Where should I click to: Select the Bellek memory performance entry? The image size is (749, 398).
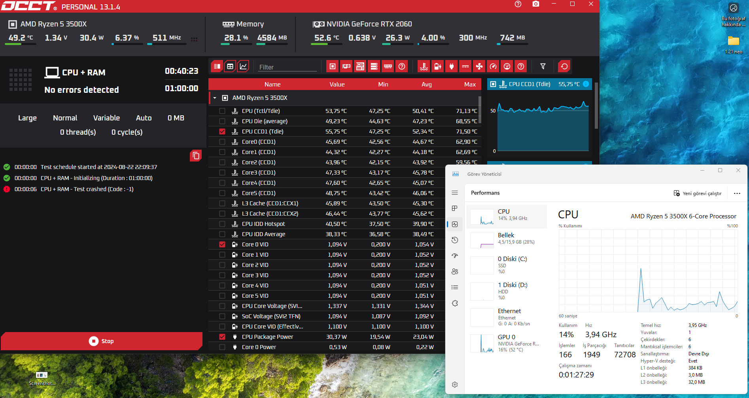[507, 240]
